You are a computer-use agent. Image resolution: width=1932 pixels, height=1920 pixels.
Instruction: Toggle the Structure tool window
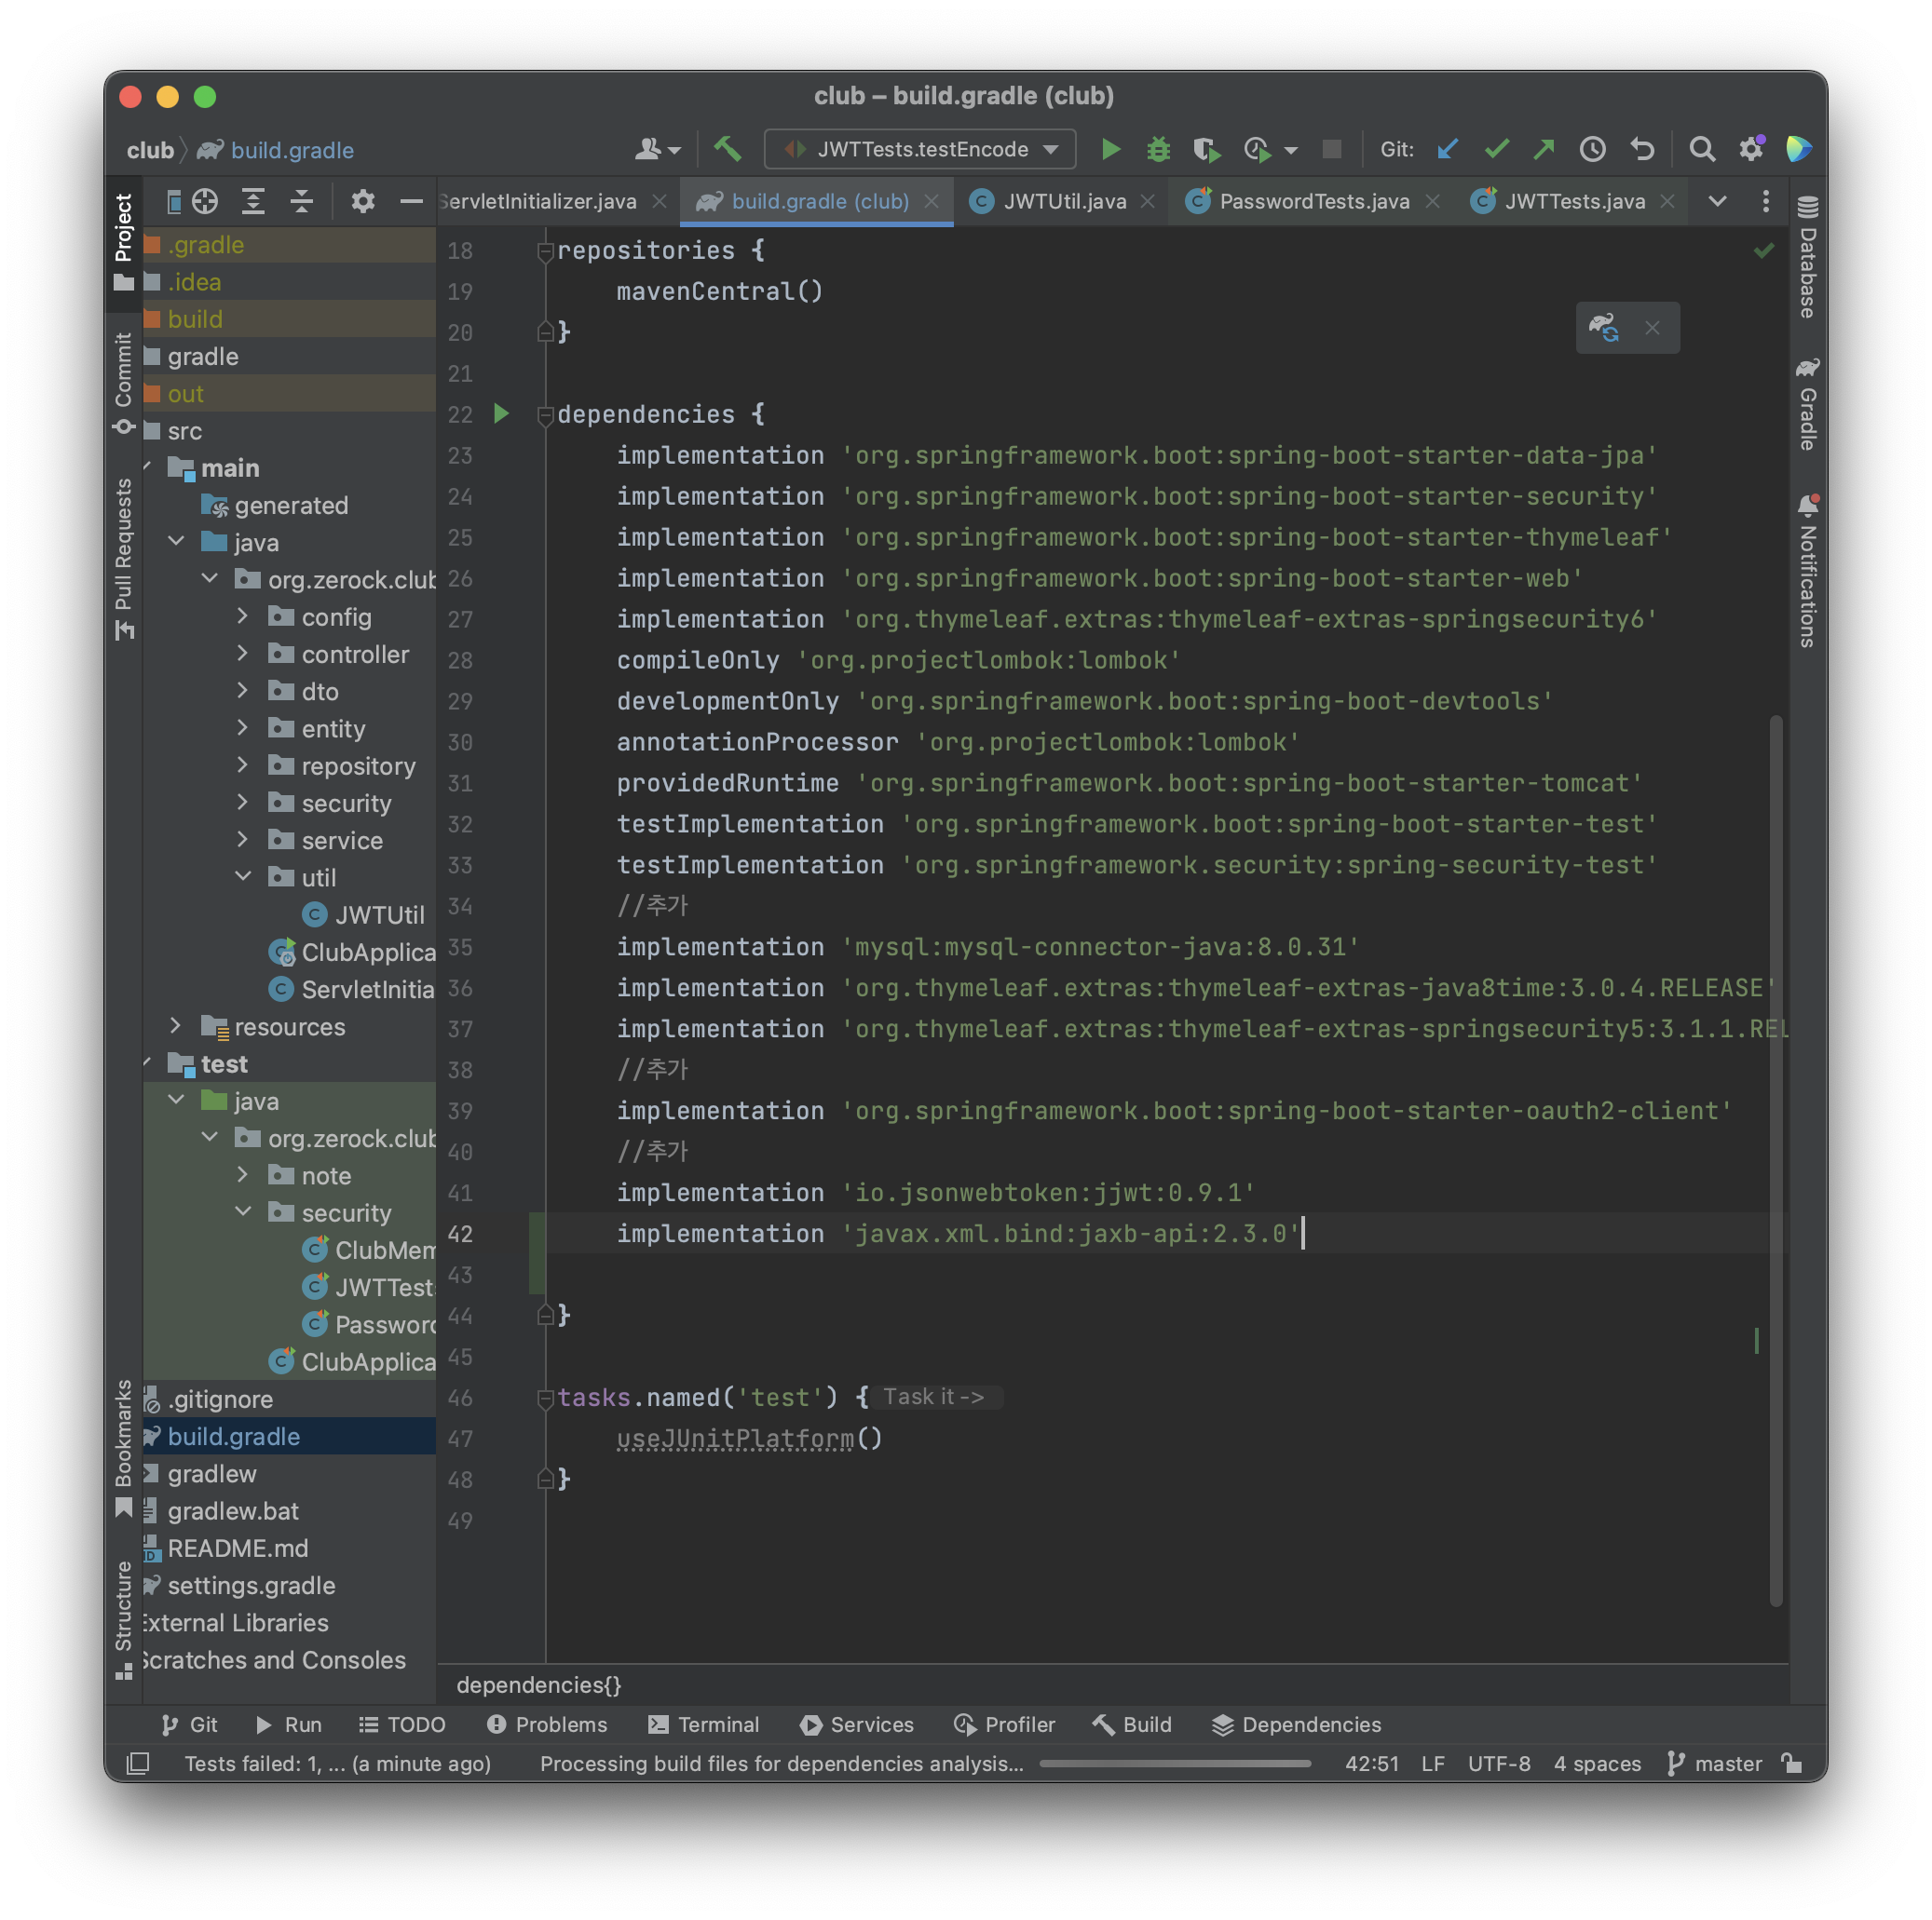(x=123, y=1619)
